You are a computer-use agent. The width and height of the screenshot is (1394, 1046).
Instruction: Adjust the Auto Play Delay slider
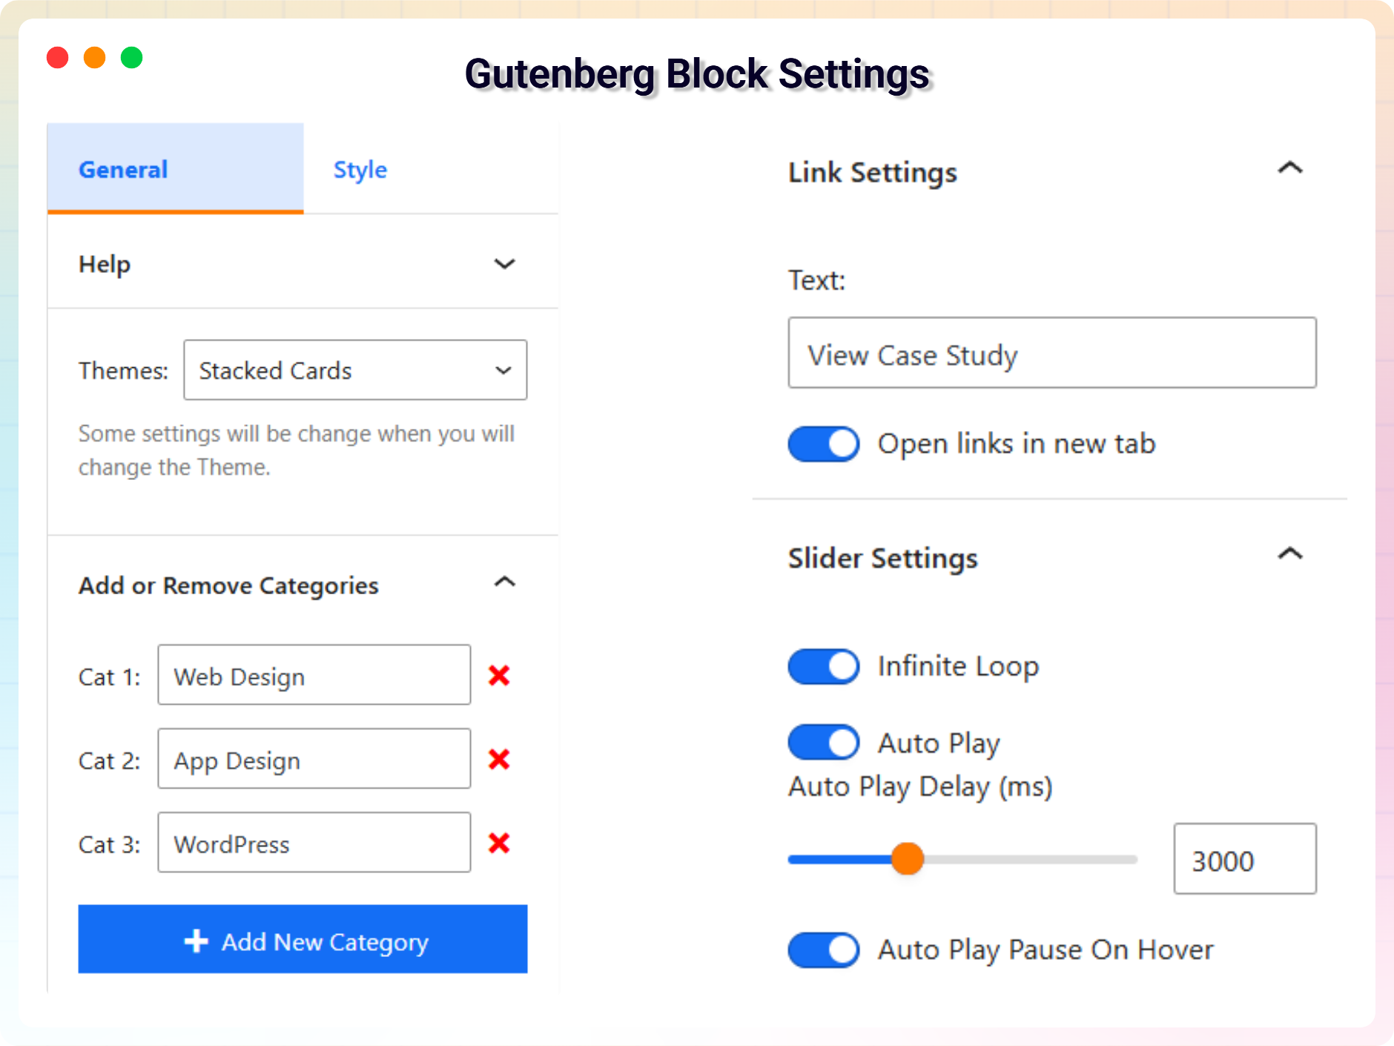pyautogui.click(x=908, y=858)
